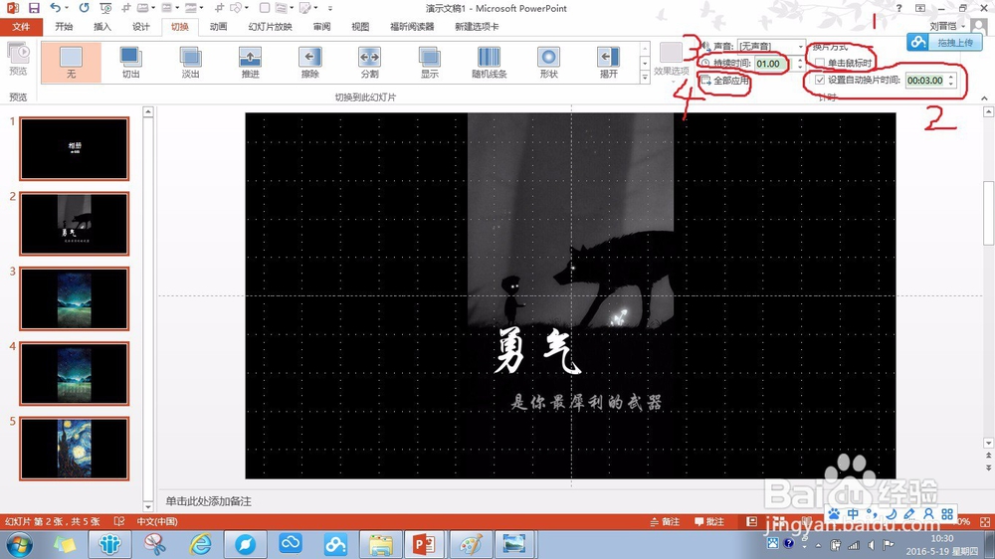
Task: Toggle the 单击鼠标时 on mouse click checkbox
Action: click(820, 63)
